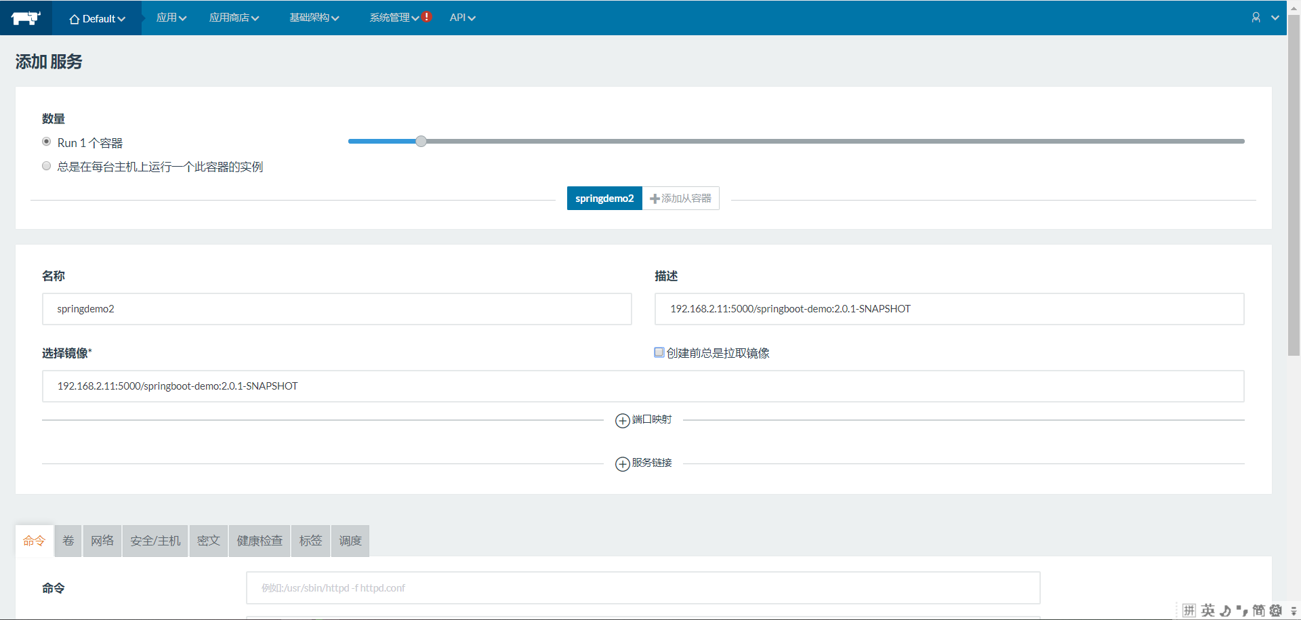1301x620 pixels.
Task: Click the 名称 field containing springdemo2
Action: 337,309
